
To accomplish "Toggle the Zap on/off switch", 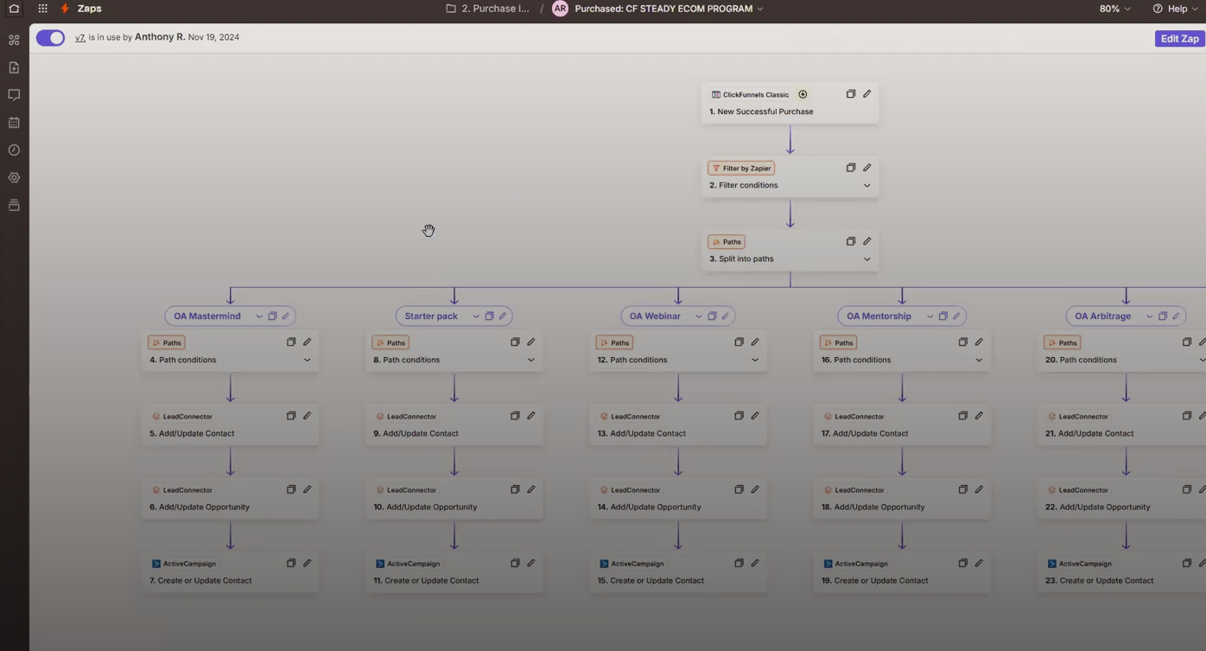I will (x=50, y=38).
